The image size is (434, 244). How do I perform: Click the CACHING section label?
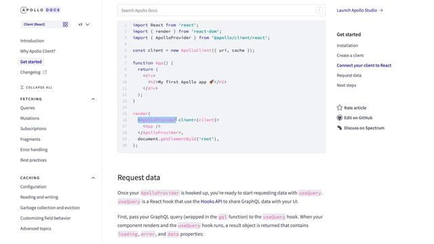(30, 178)
